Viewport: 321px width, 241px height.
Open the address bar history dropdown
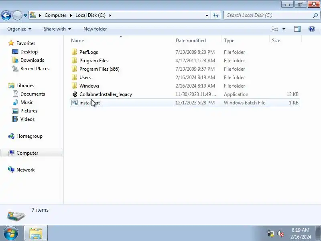tap(207, 15)
